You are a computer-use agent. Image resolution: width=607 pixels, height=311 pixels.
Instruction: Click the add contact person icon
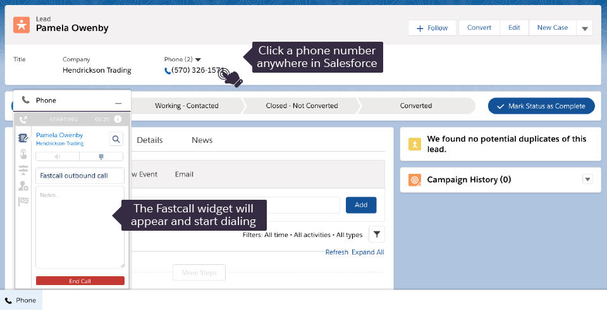(23, 186)
